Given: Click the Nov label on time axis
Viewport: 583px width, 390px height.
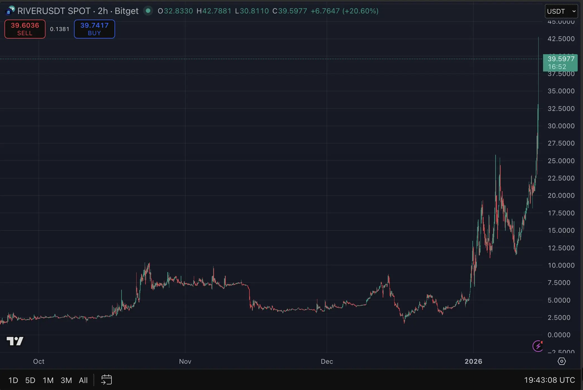Looking at the screenshot, I should click(x=185, y=361).
